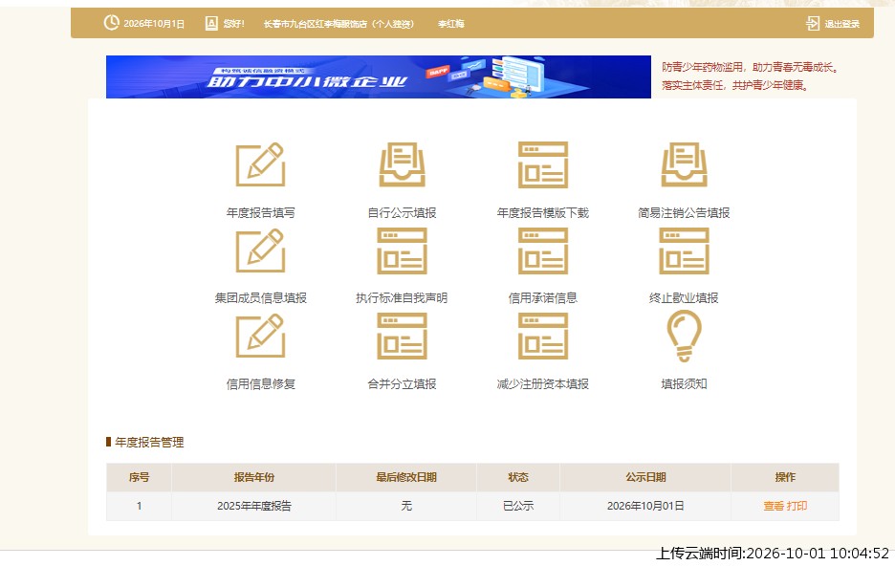
Task: Click the 2026年10月01日 publication date cell
Action: tap(645, 506)
